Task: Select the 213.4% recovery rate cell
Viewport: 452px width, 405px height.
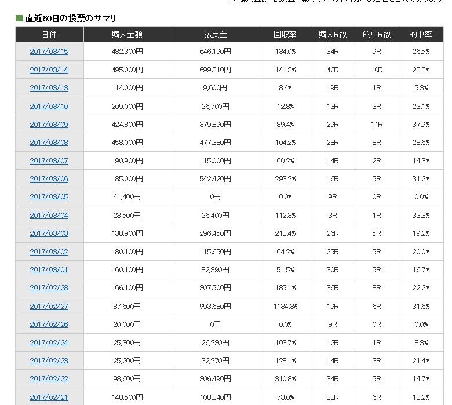Action: [285, 233]
